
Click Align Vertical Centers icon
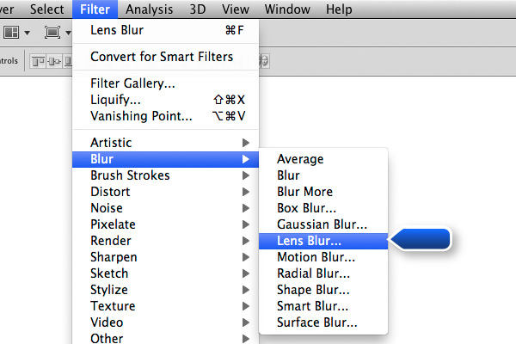click(54, 61)
